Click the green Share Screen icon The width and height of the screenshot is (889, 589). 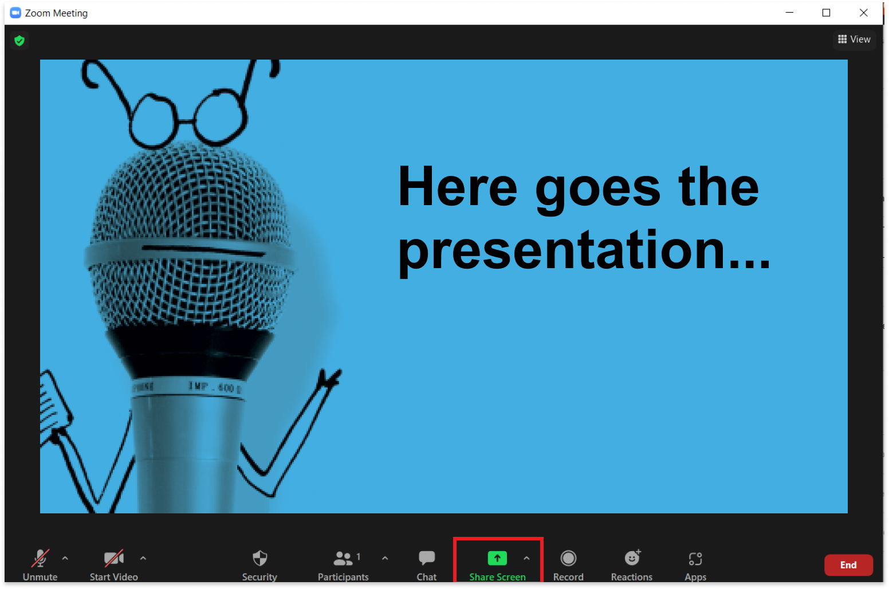(x=497, y=558)
